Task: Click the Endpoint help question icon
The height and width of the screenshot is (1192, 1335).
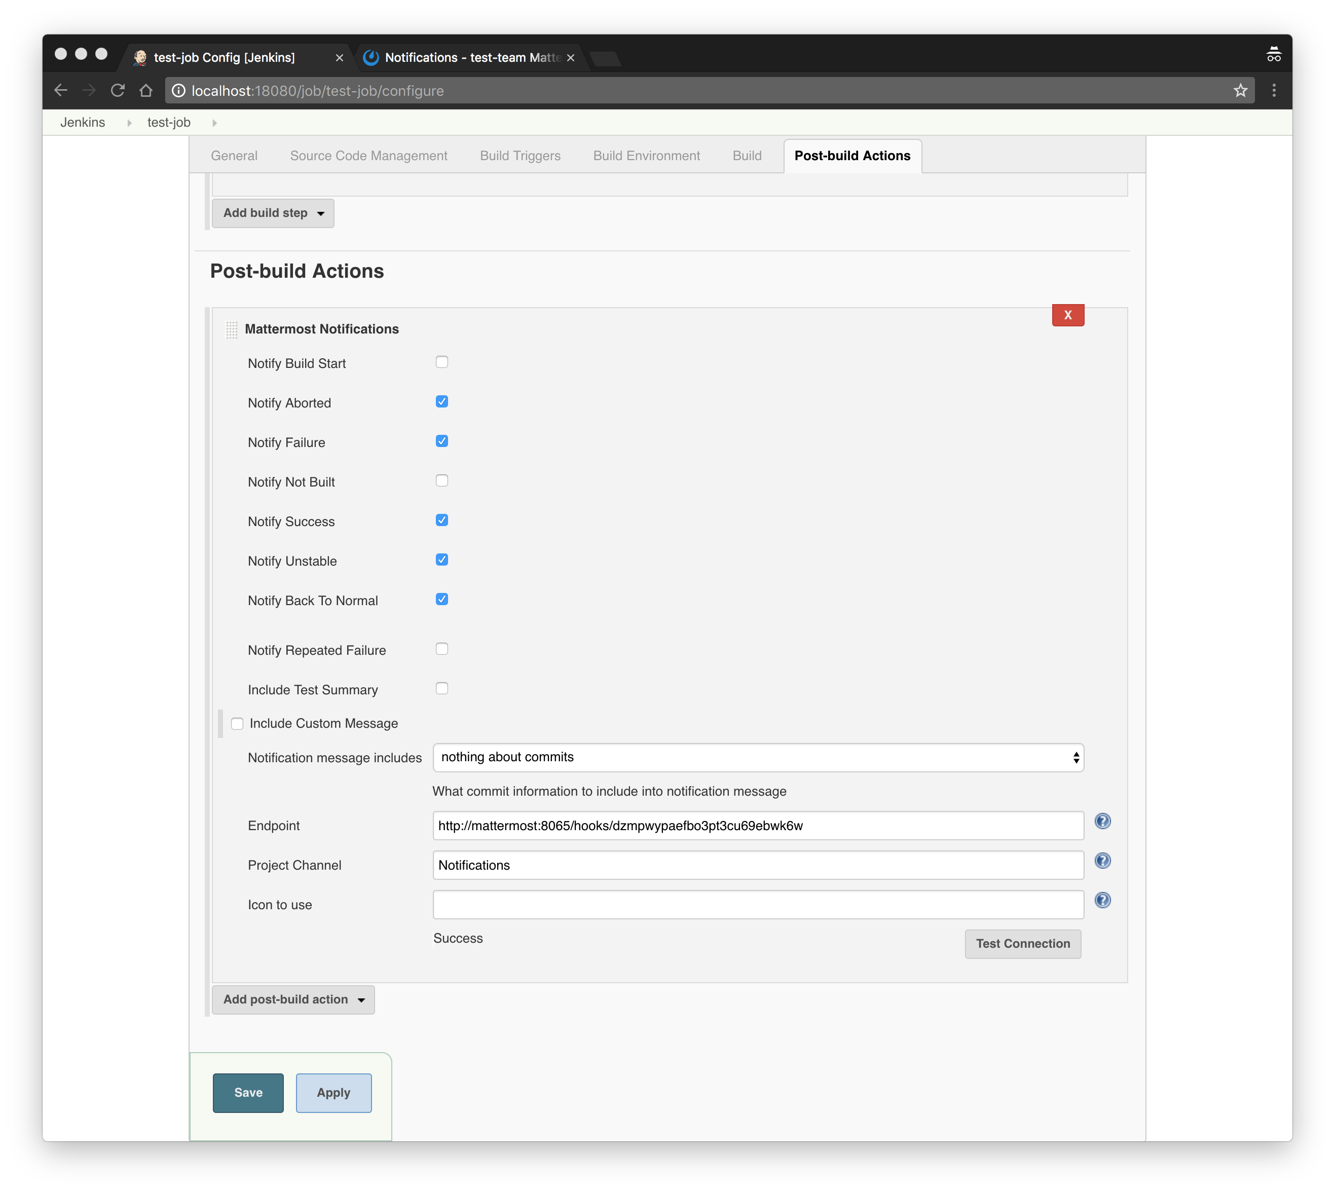Action: 1102,822
